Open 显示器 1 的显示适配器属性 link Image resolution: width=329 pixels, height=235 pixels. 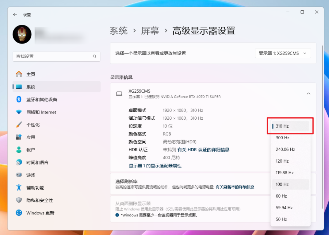click(x=155, y=166)
